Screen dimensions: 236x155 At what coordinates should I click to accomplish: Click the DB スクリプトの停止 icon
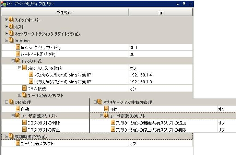click(x=24, y=129)
